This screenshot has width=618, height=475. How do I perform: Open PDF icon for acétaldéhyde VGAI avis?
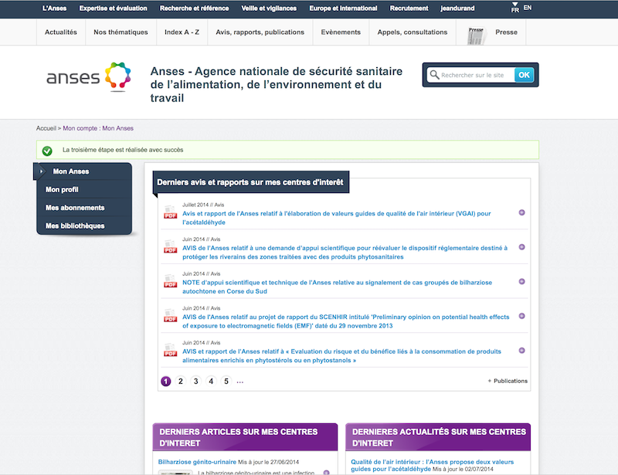point(170,213)
